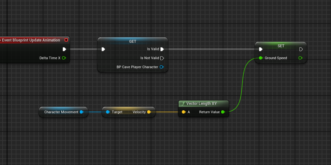Image resolution: width=331 pixels, height=165 pixels.
Task: Select the GET node header
Action: tap(133, 41)
